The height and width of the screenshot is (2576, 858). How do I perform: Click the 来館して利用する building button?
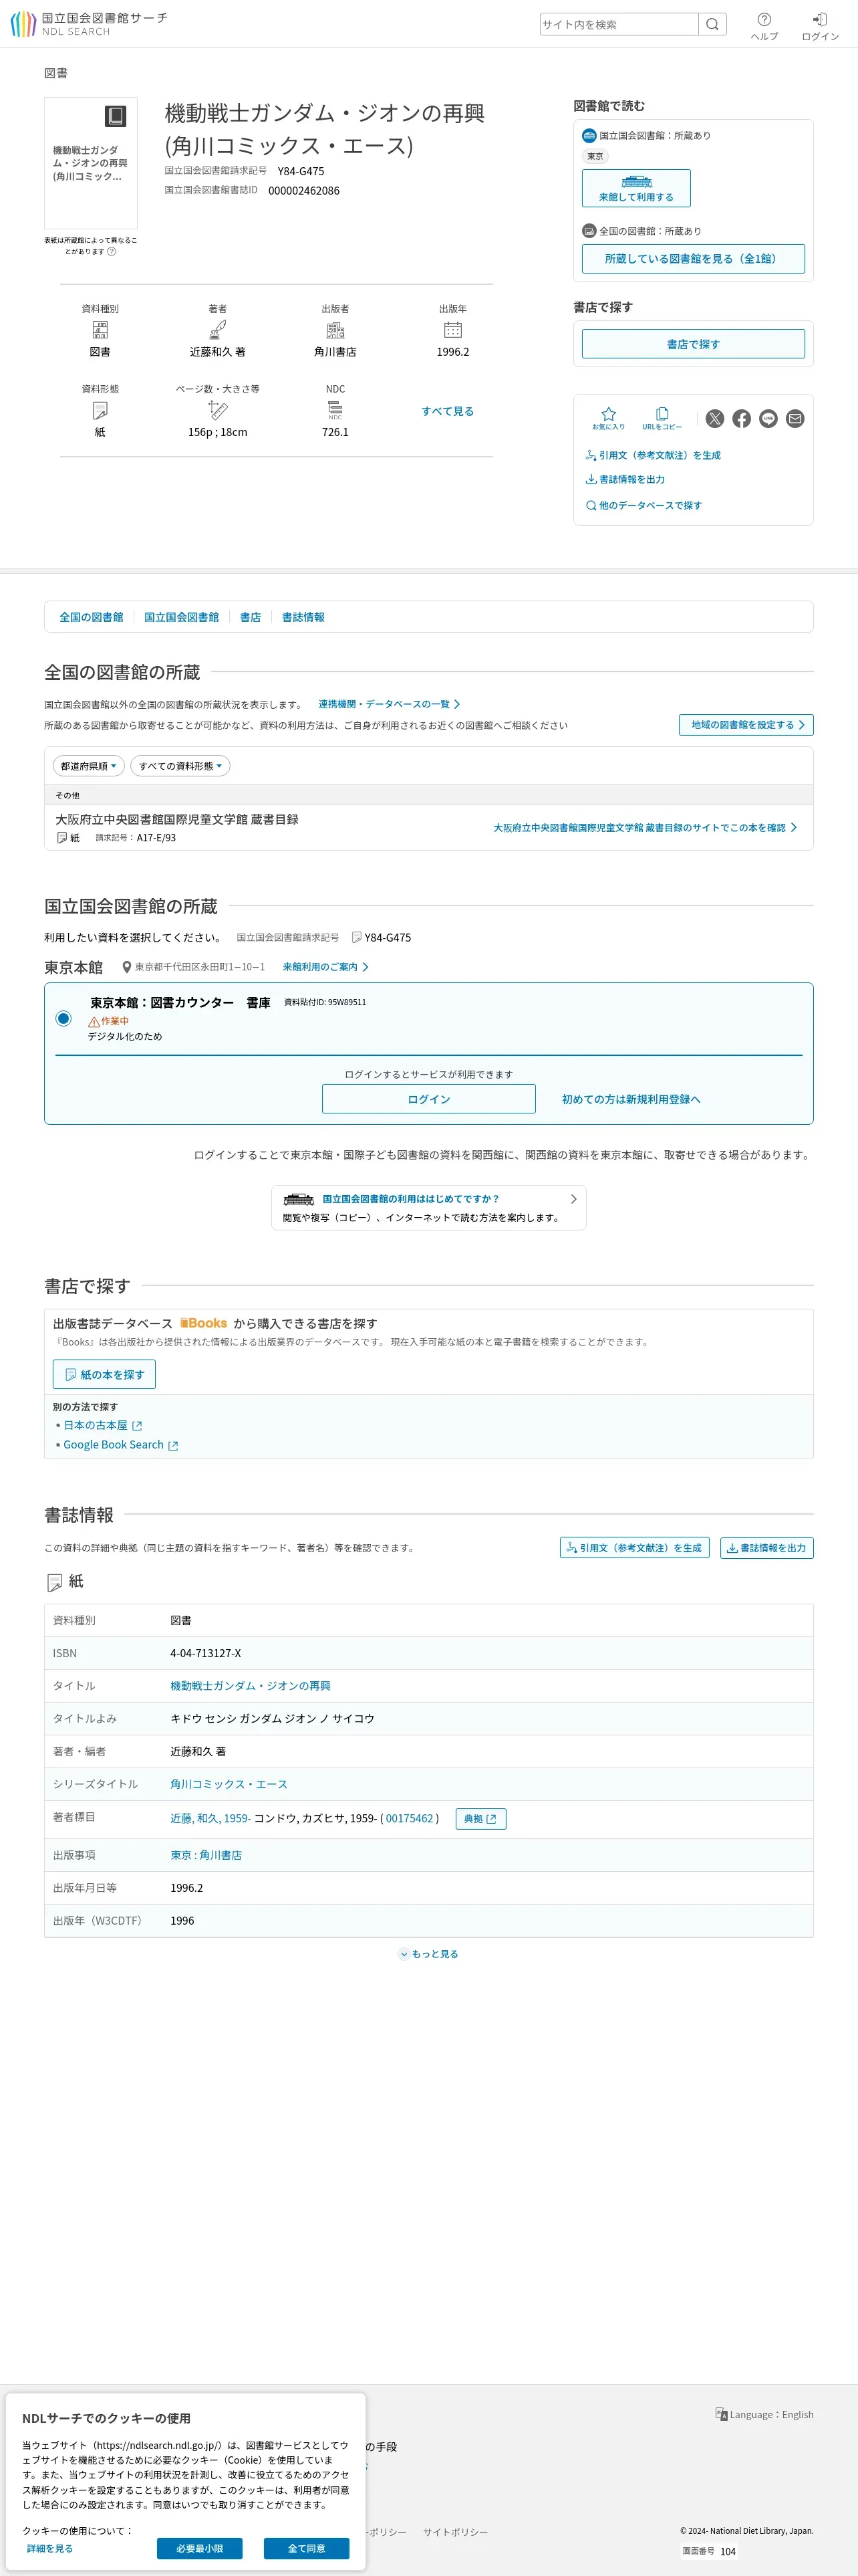(636, 188)
